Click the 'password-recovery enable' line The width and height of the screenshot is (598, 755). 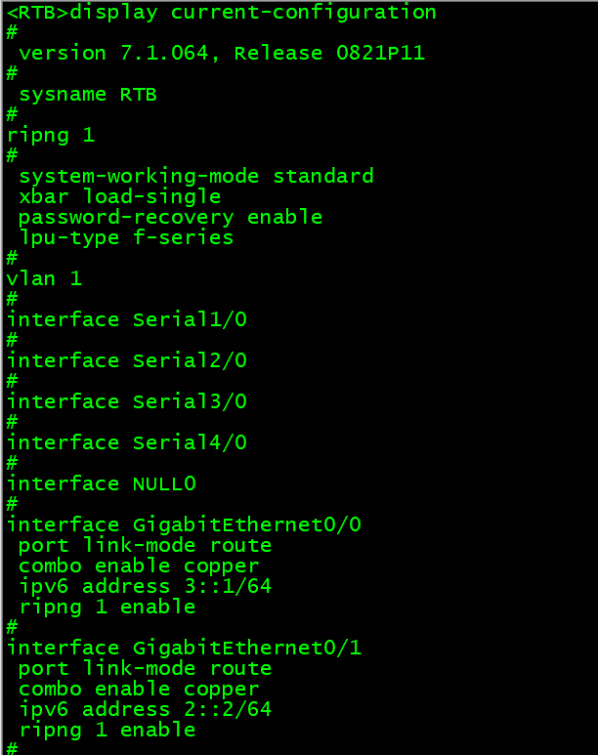pyautogui.click(x=170, y=218)
